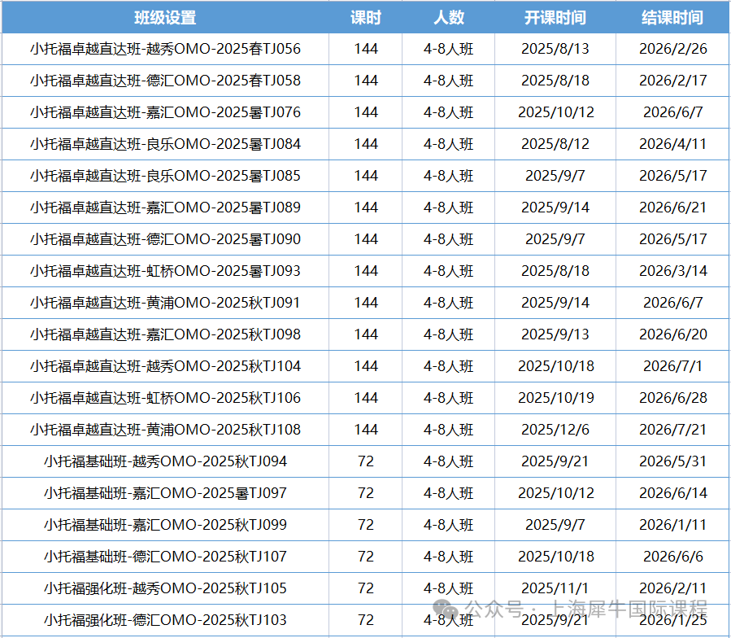The image size is (731, 638).
Task: Click end date 2026/1/11
Action: pyautogui.click(x=672, y=525)
